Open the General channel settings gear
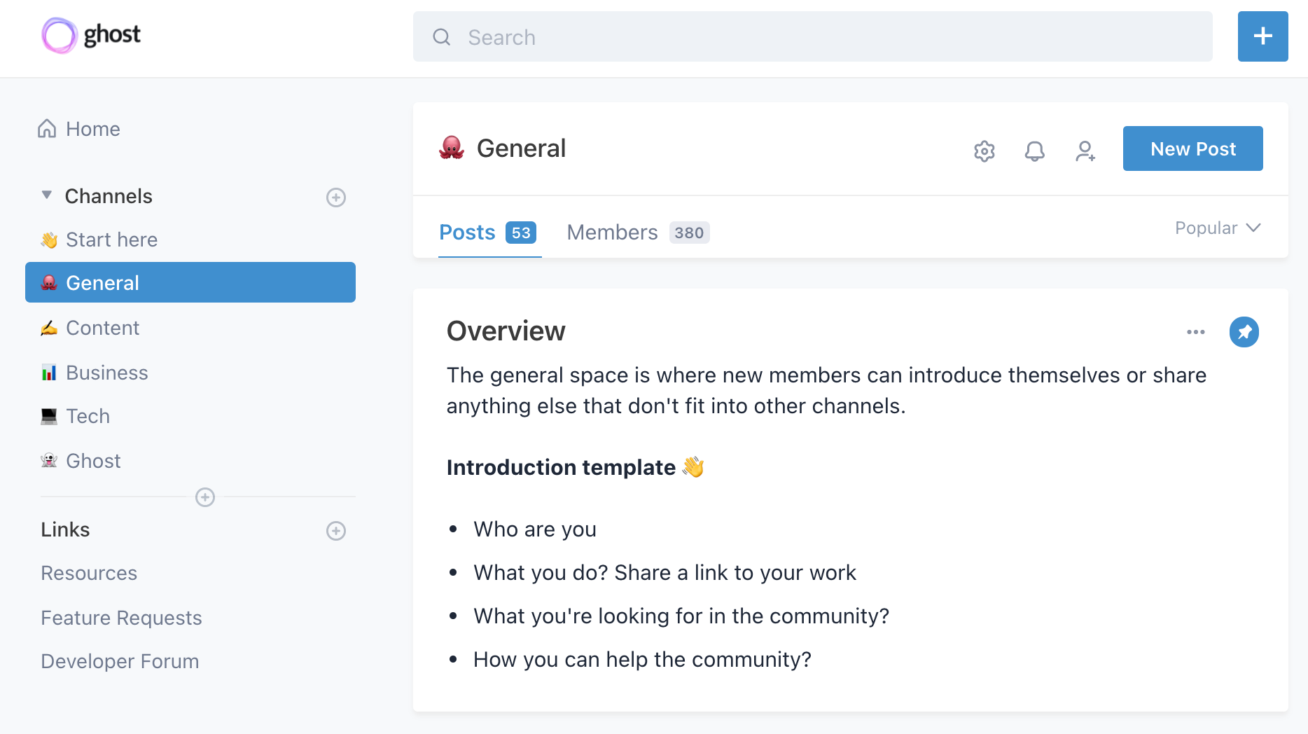1308x734 pixels. tap(984, 151)
